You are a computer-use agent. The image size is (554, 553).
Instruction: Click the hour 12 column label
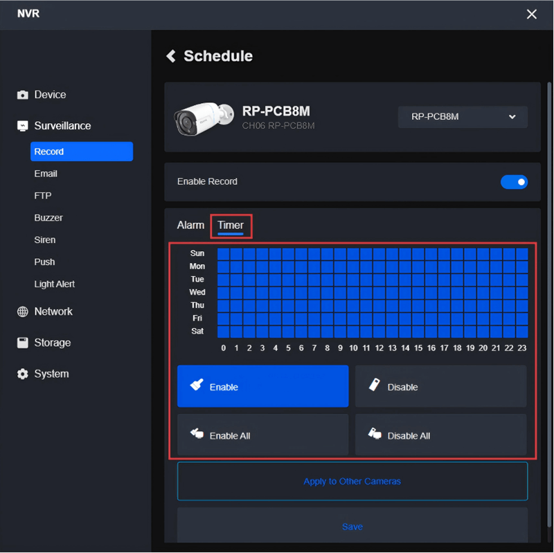[x=379, y=348]
